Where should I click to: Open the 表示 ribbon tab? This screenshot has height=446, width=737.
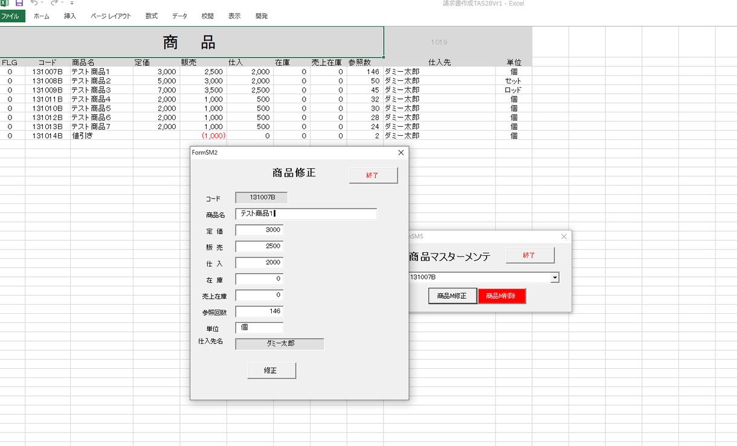pyautogui.click(x=234, y=16)
